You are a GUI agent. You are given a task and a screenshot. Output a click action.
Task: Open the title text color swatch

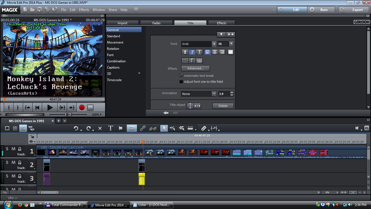point(231,52)
